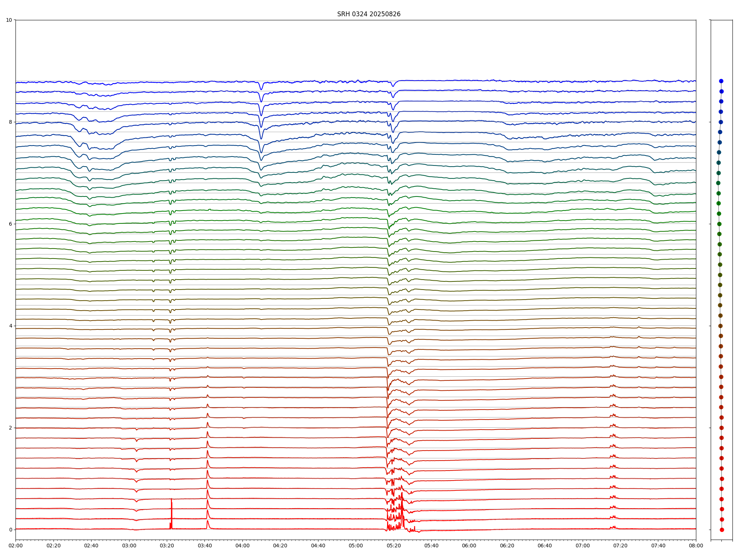Click the y-axis label 6

point(10,224)
